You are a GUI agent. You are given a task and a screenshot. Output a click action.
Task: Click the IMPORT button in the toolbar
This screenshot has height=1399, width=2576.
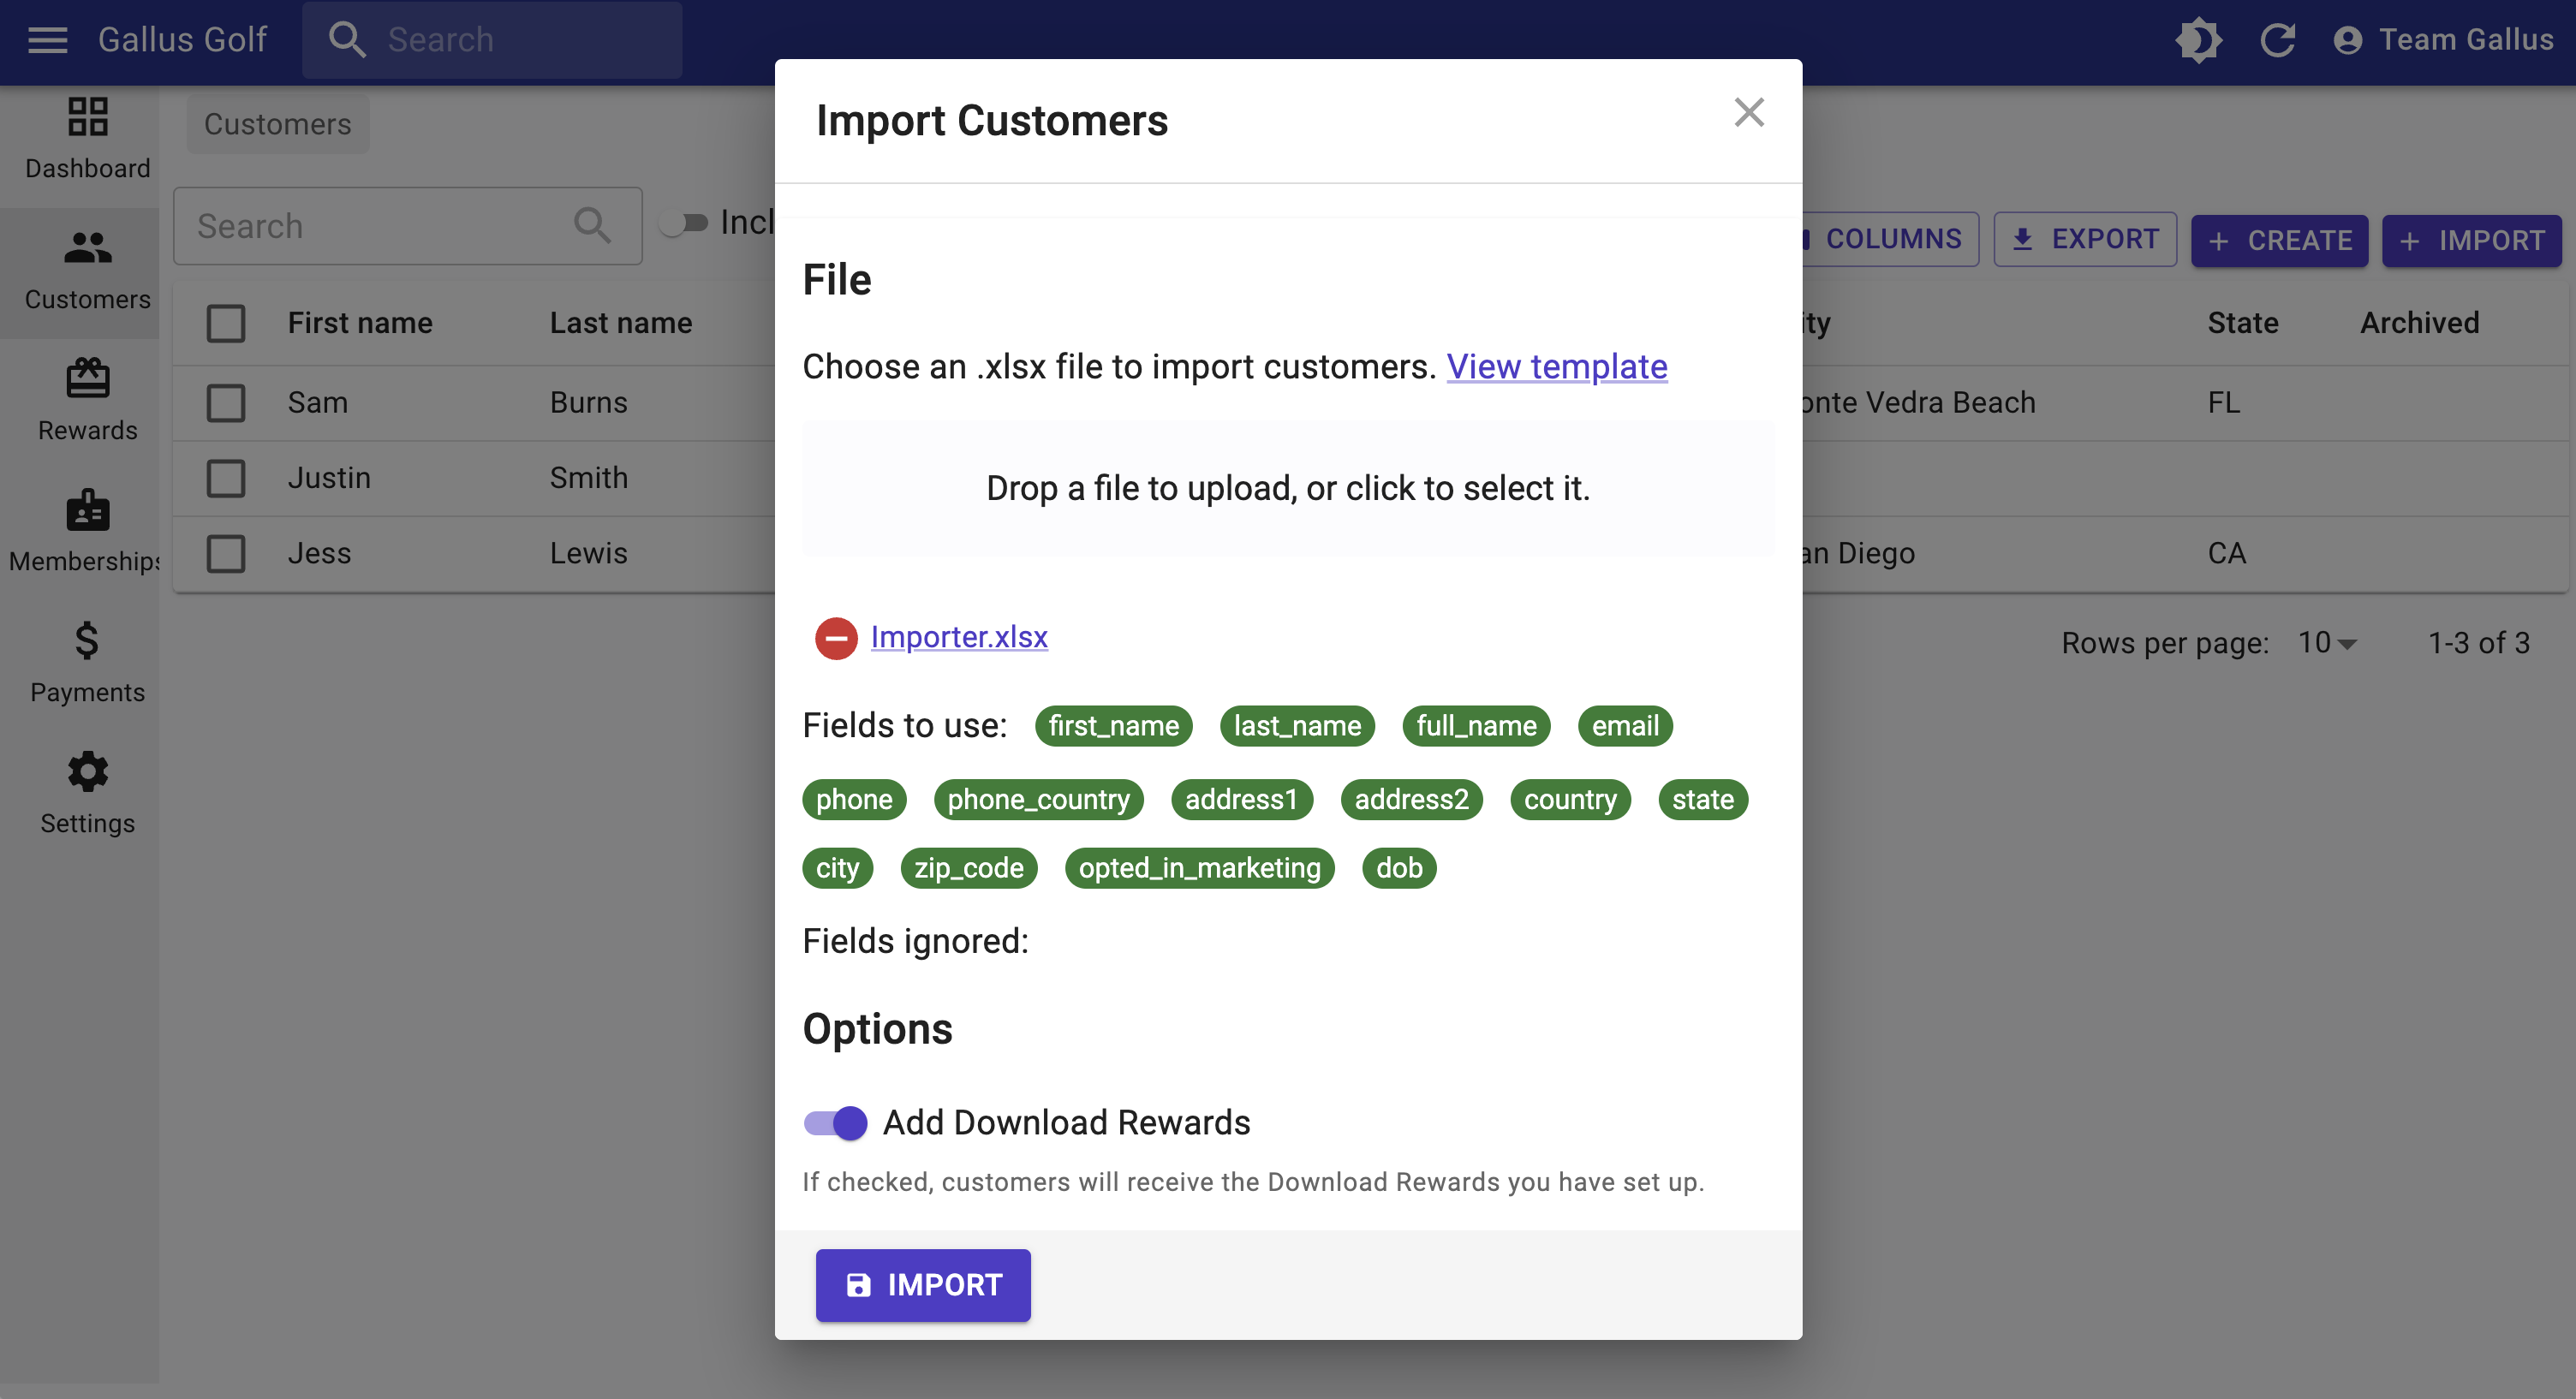[x=2471, y=240]
